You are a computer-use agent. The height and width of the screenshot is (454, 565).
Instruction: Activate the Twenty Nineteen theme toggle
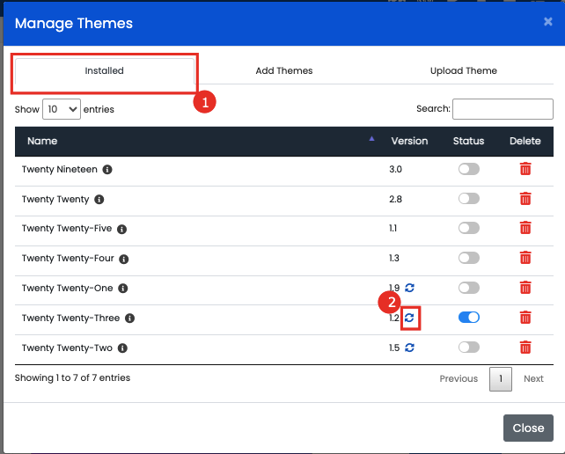[x=469, y=169]
